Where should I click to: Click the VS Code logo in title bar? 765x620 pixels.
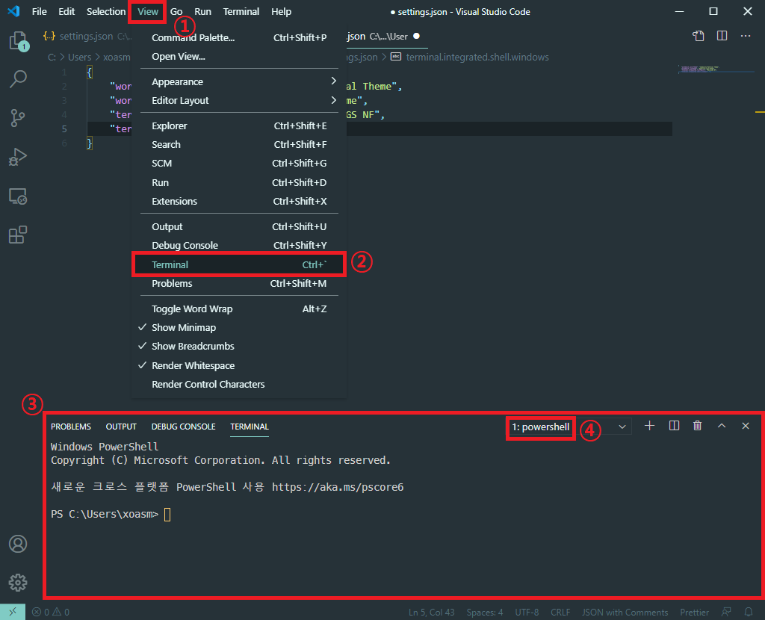click(x=13, y=11)
